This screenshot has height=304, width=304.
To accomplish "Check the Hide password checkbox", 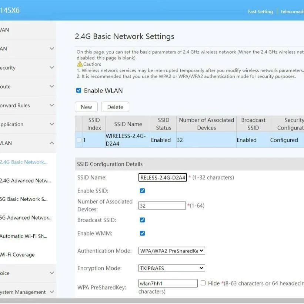I will point(203,283).
